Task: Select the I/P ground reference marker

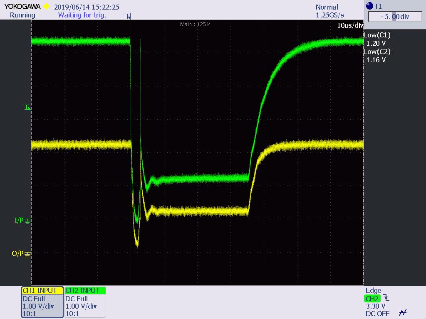Action: point(23,221)
